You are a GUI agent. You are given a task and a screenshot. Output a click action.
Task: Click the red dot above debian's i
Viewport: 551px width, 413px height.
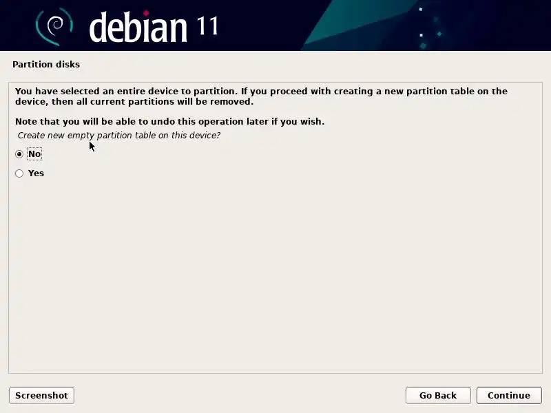click(x=146, y=13)
